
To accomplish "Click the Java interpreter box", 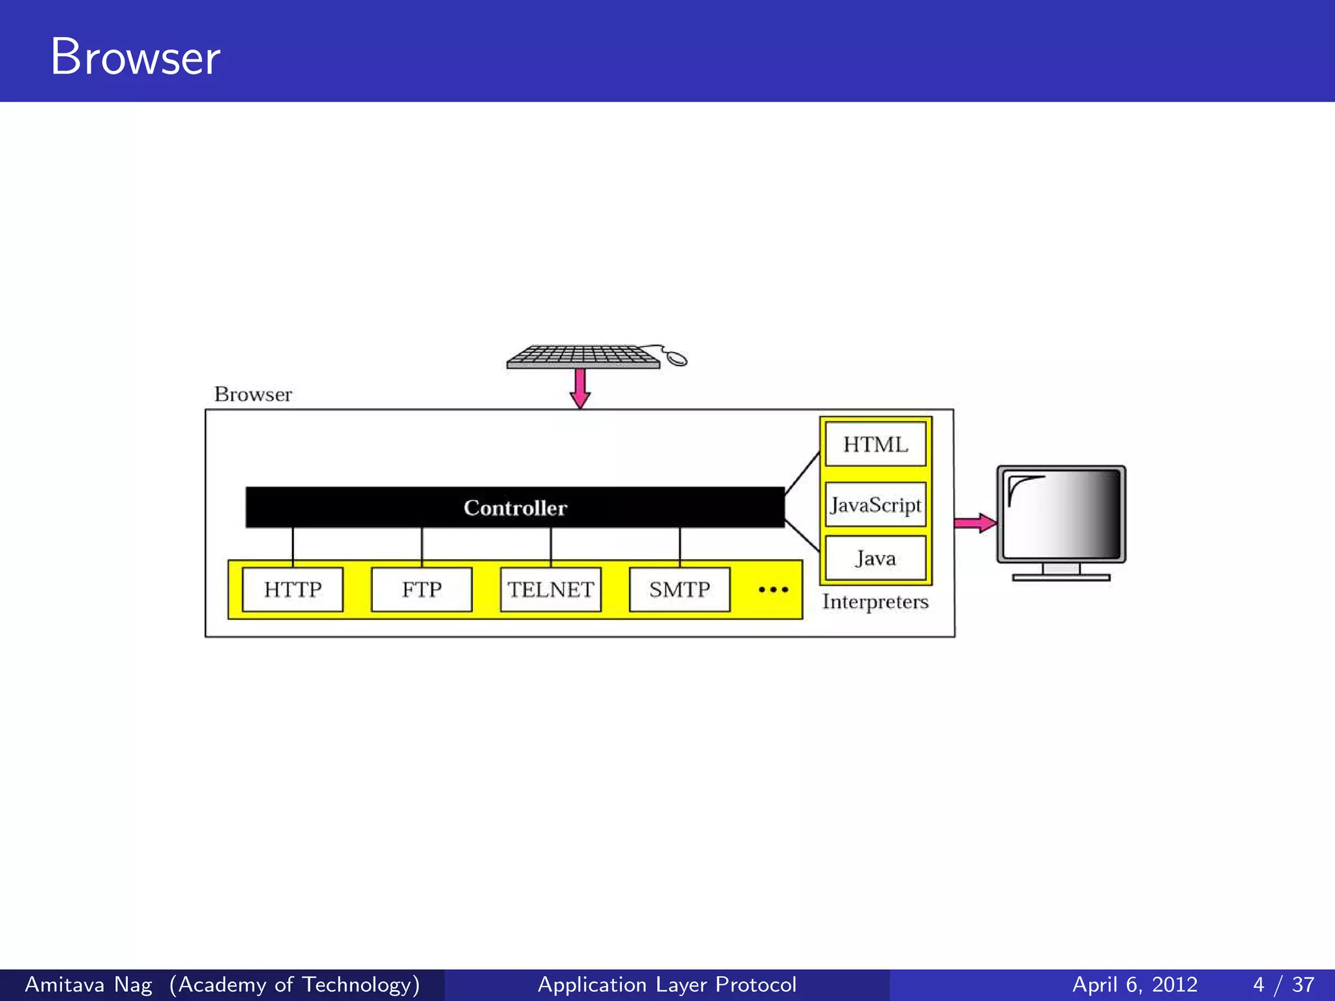I will (875, 558).
